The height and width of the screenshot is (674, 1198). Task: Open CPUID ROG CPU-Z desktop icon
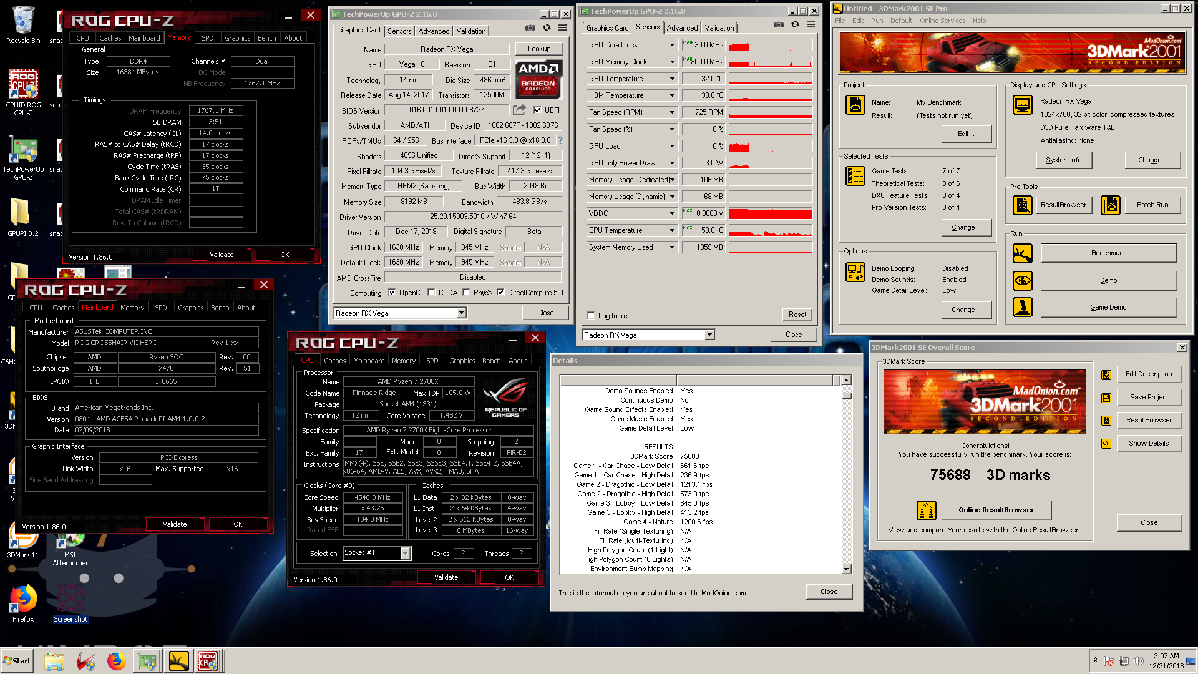[23, 92]
